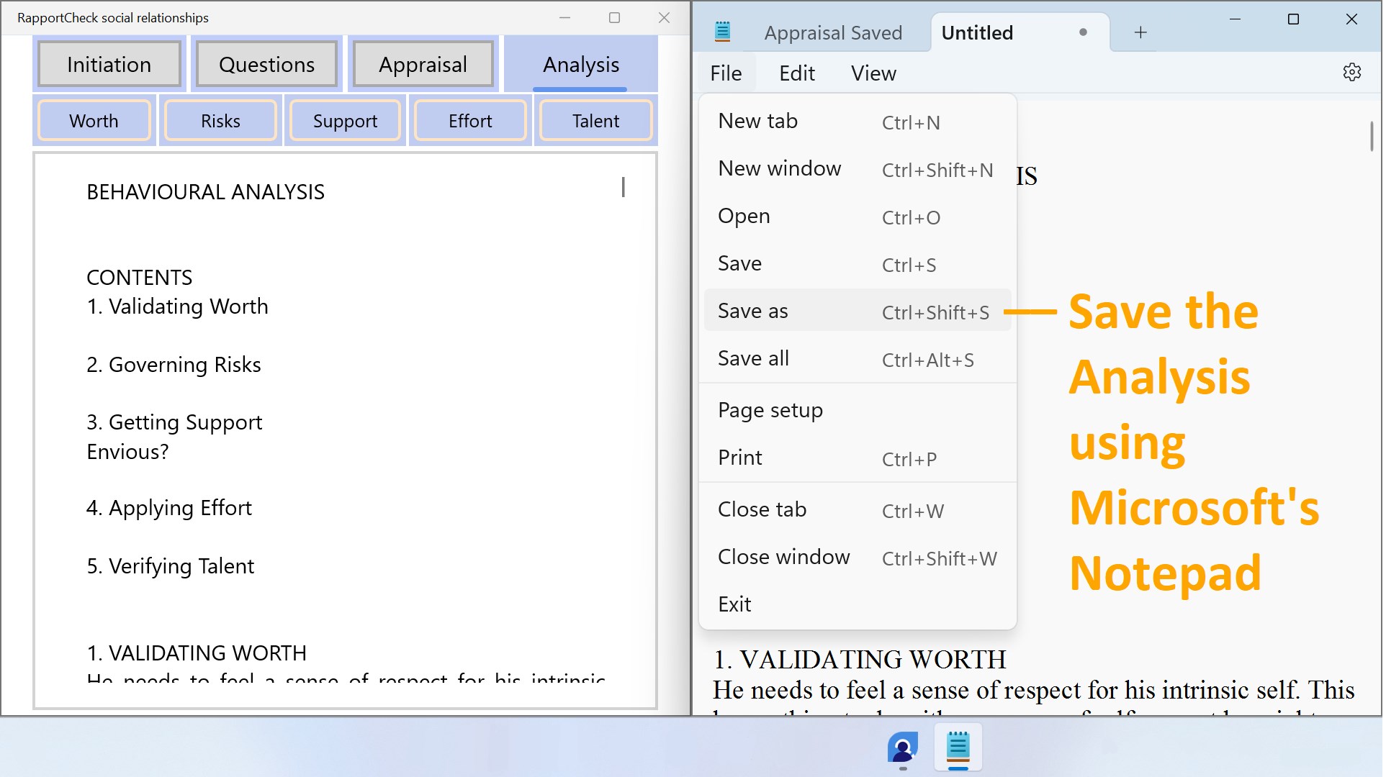This screenshot has width=1386, height=777.
Task: Click unsaved dot on Untitled tab
Action: point(1083,32)
